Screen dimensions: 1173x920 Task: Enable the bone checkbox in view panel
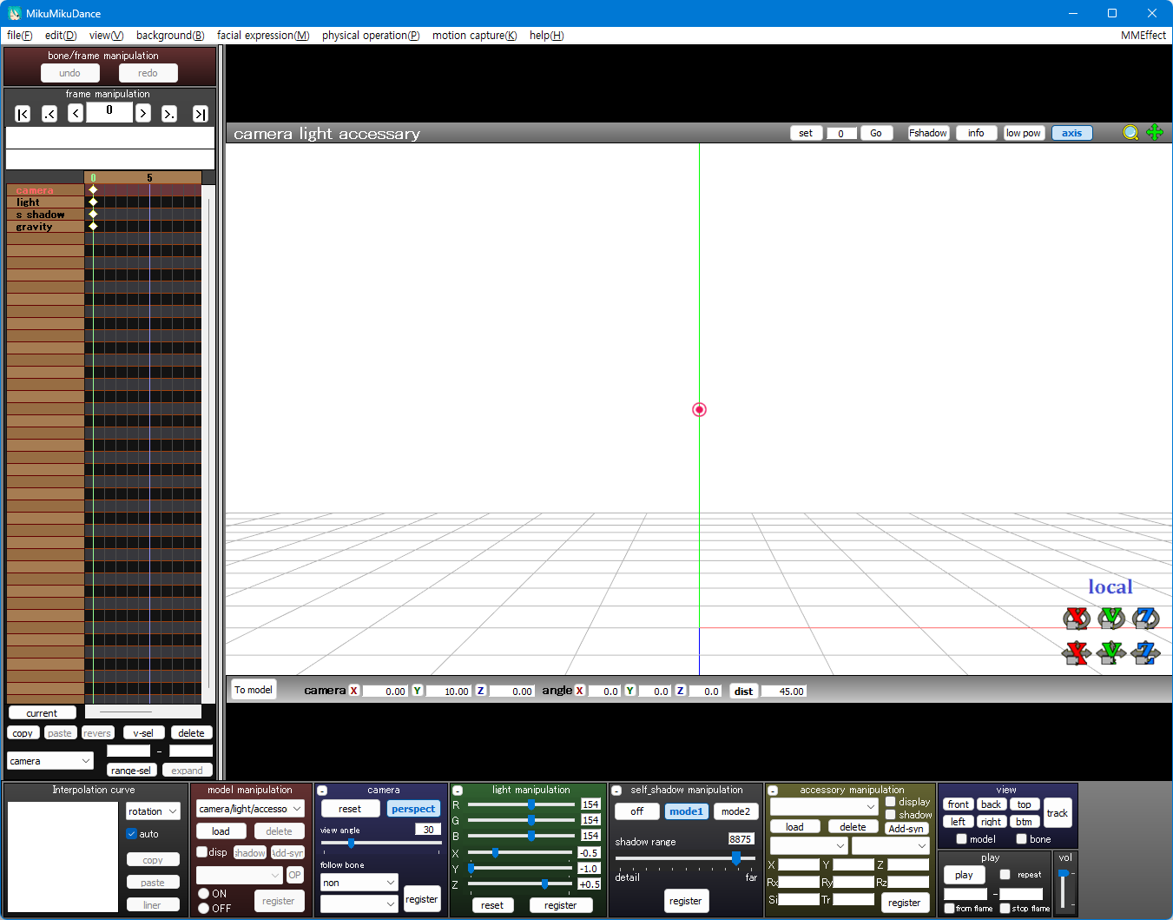[x=1021, y=838]
